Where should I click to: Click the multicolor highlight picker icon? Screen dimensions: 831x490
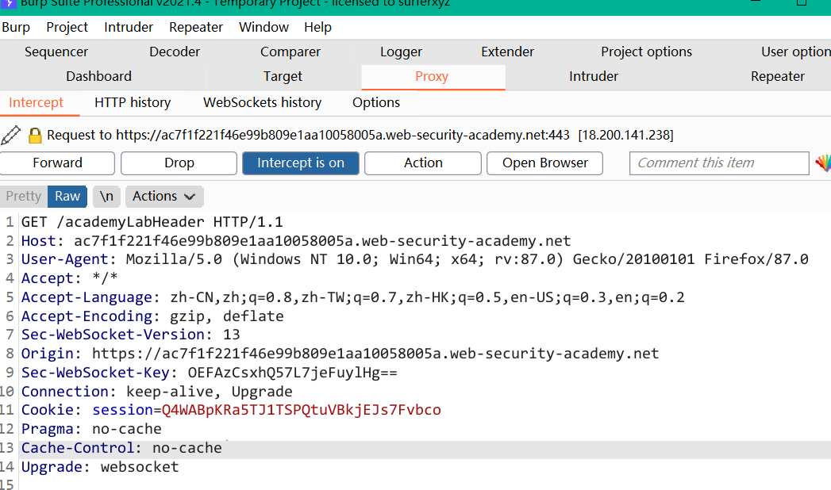click(823, 163)
